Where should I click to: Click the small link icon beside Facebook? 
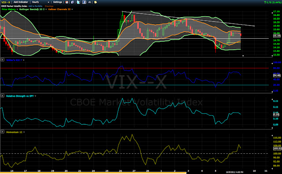tap(89, 2)
